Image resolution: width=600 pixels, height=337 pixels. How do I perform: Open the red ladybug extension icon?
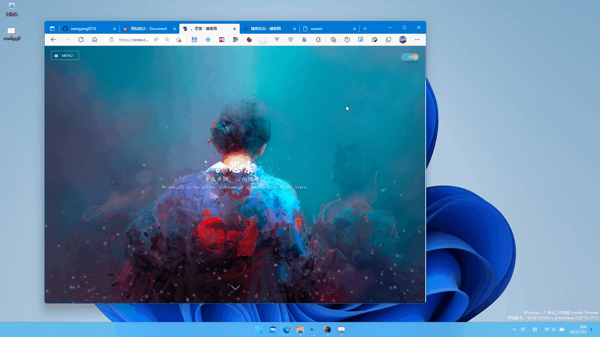pos(249,40)
